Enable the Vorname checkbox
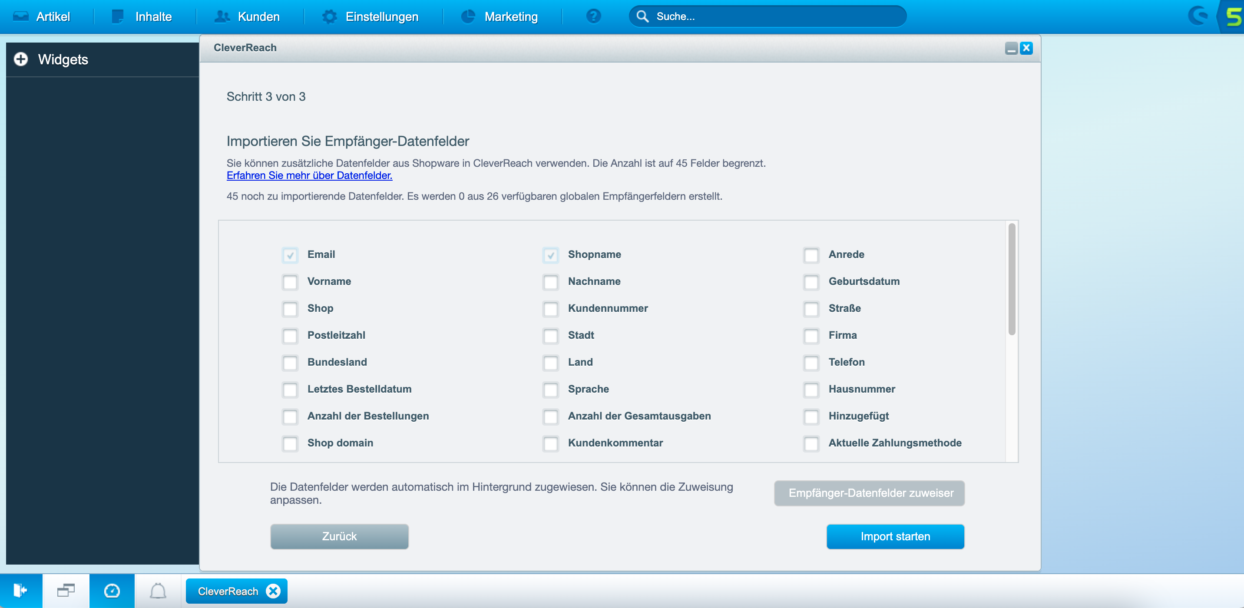Screen dimensions: 1244x608 (290, 282)
